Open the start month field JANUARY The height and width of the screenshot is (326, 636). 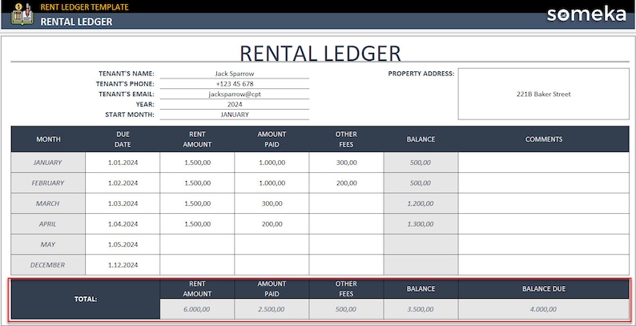pyautogui.click(x=235, y=115)
